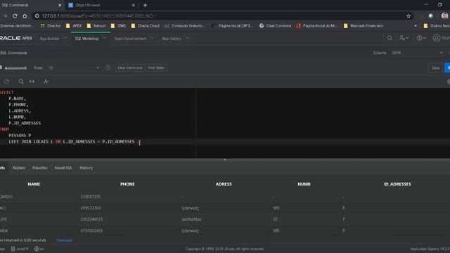Image resolution: width=450 pixels, height=253 pixels.
Task: Expand the SQL Workshop menu arrow
Action: 105,38
